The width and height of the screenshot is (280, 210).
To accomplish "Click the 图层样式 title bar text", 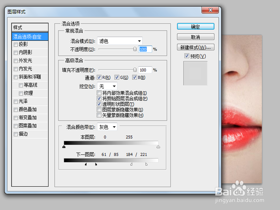I will [x=16, y=12].
